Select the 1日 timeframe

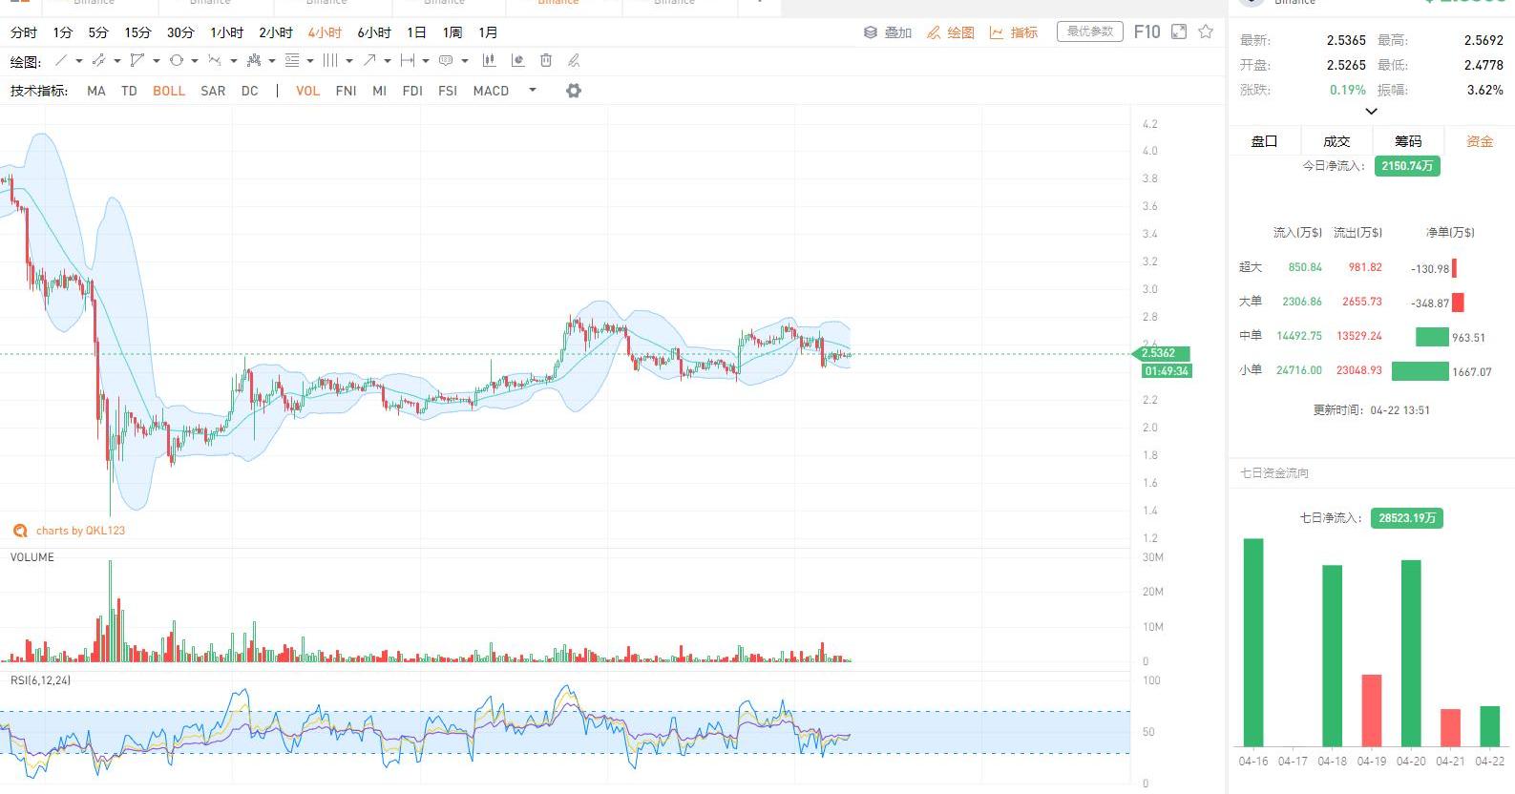[416, 32]
